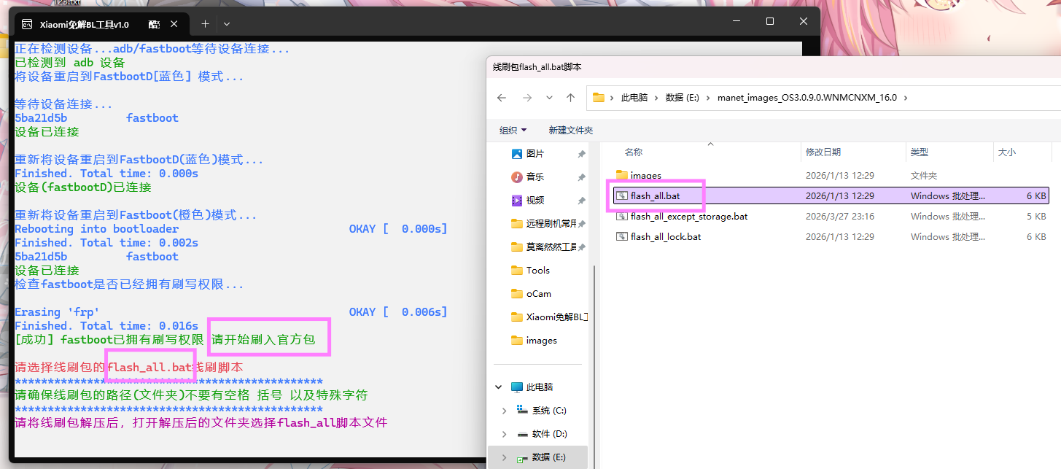This screenshot has height=469, width=1061.
Task: Click the 新建文件夹 (New folder) button
Action: (570, 130)
